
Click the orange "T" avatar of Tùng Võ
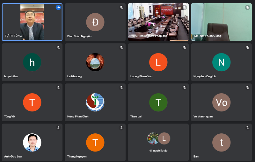(32, 102)
